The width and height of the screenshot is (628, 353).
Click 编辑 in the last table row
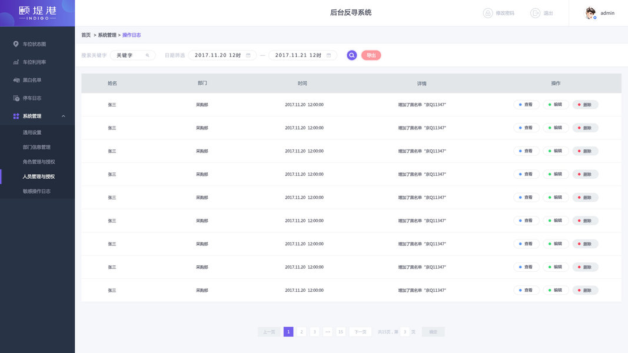tap(556, 290)
